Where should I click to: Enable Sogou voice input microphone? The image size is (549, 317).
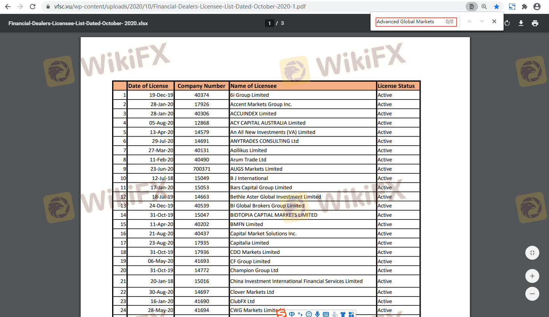coord(317,314)
